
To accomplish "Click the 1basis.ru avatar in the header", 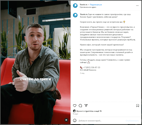I will click(x=75, y=6).
